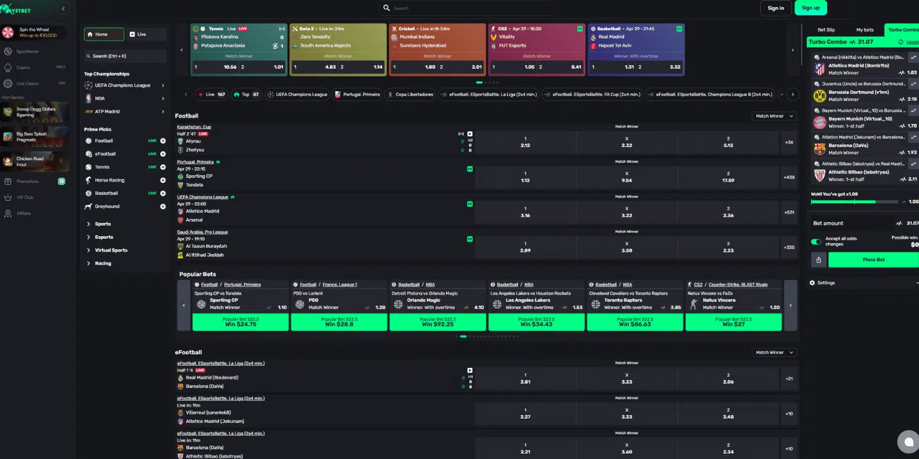Open the VIP Club crown icon
Screen dimensions: 919x459
coord(8,197)
